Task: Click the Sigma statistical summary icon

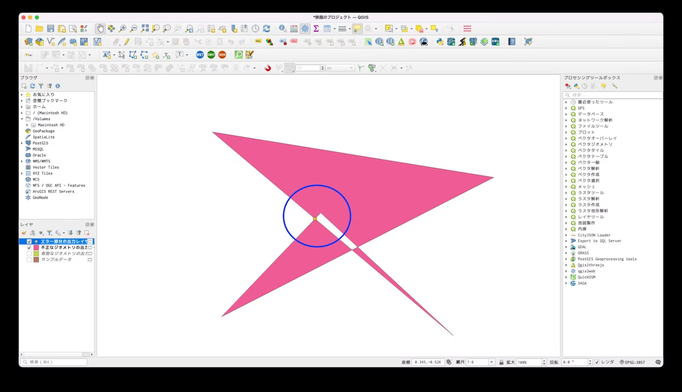Action: (316, 29)
